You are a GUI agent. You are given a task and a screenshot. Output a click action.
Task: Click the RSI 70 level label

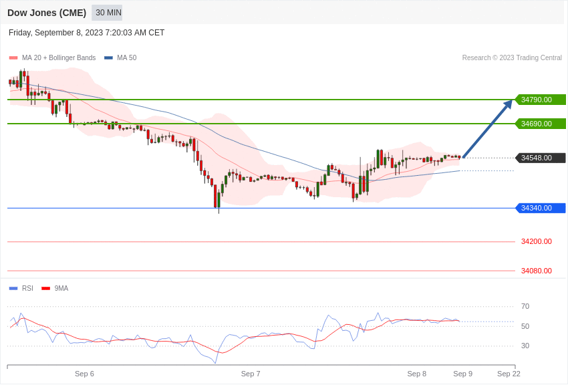coord(525,306)
